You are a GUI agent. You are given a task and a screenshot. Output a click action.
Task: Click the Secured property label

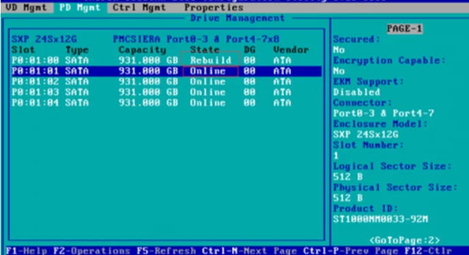356,39
